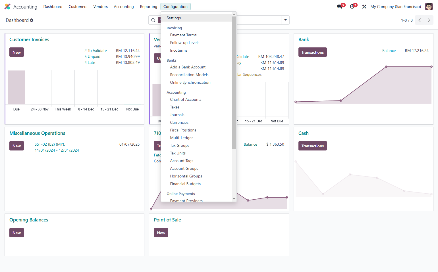Toggle the search options dropdown arrow

tap(285, 20)
